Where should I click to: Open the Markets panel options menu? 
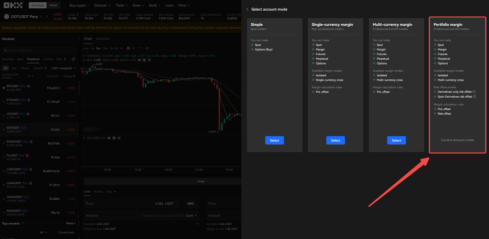pos(79,39)
